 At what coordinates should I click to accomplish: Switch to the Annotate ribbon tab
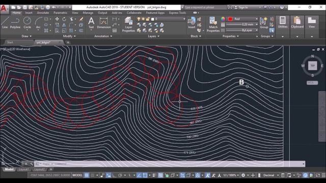point(43,13)
